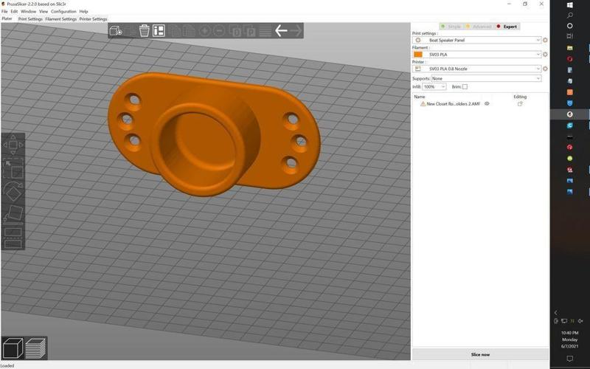Image resolution: width=590 pixels, height=369 pixels.
Task: Click the Split to parts icon
Action: [x=249, y=30]
